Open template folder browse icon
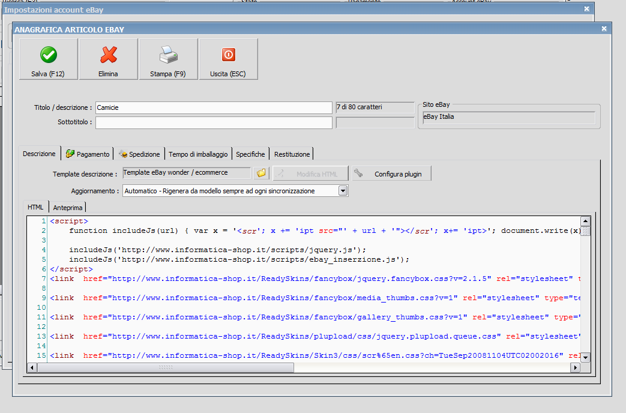This screenshot has width=626, height=413. tap(261, 173)
